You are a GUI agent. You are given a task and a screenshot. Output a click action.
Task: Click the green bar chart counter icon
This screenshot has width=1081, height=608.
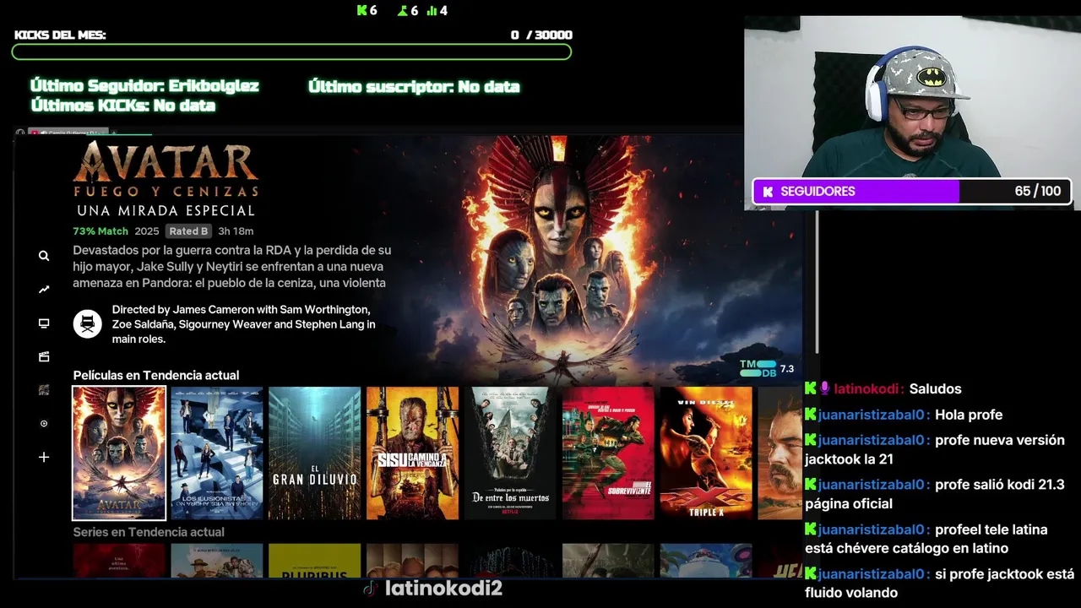[x=432, y=10]
